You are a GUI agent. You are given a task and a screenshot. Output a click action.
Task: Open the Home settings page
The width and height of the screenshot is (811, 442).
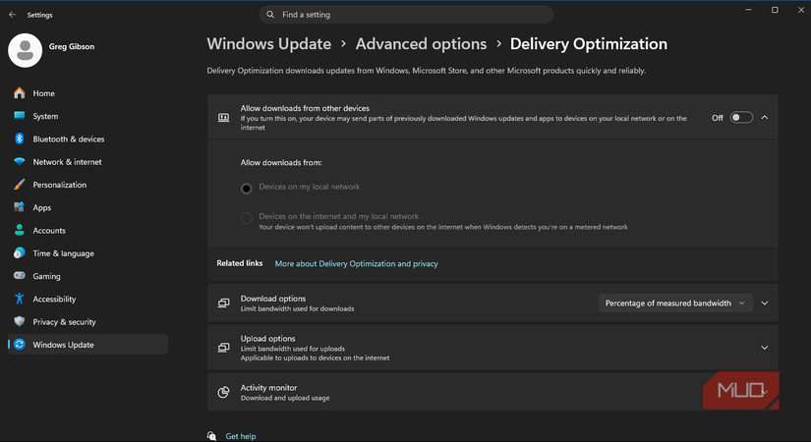(x=87, y=93)
